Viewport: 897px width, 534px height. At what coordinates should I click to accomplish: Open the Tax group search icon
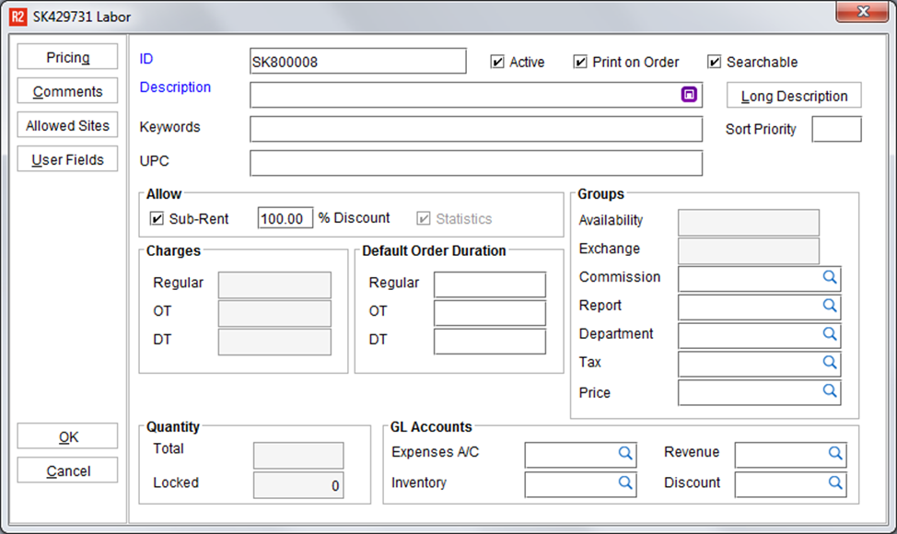click(830, 362)
